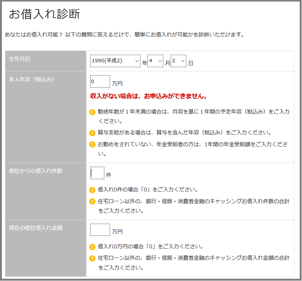Click the 借入れ0件の場合「0」をご入力ください note

point(148,189)
